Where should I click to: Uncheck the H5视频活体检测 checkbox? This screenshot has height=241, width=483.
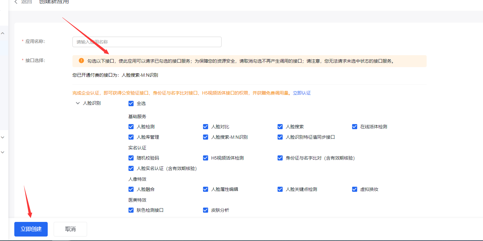(x=205, y=158)
